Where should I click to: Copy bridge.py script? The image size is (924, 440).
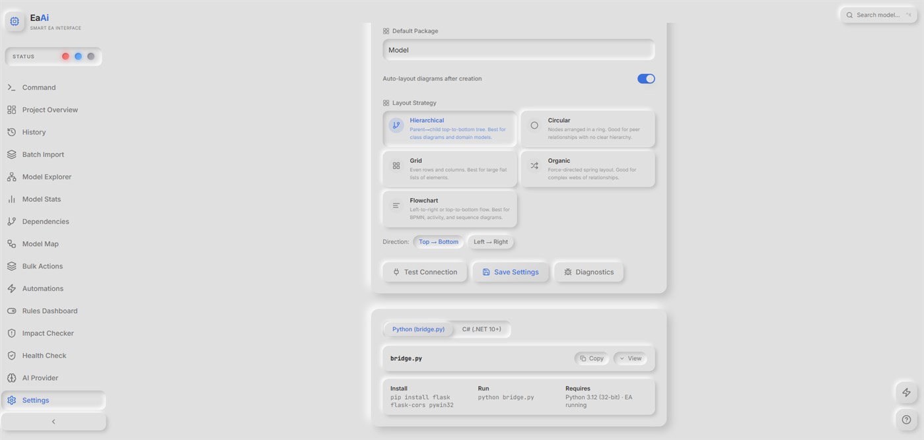click(x=592, y=359)
